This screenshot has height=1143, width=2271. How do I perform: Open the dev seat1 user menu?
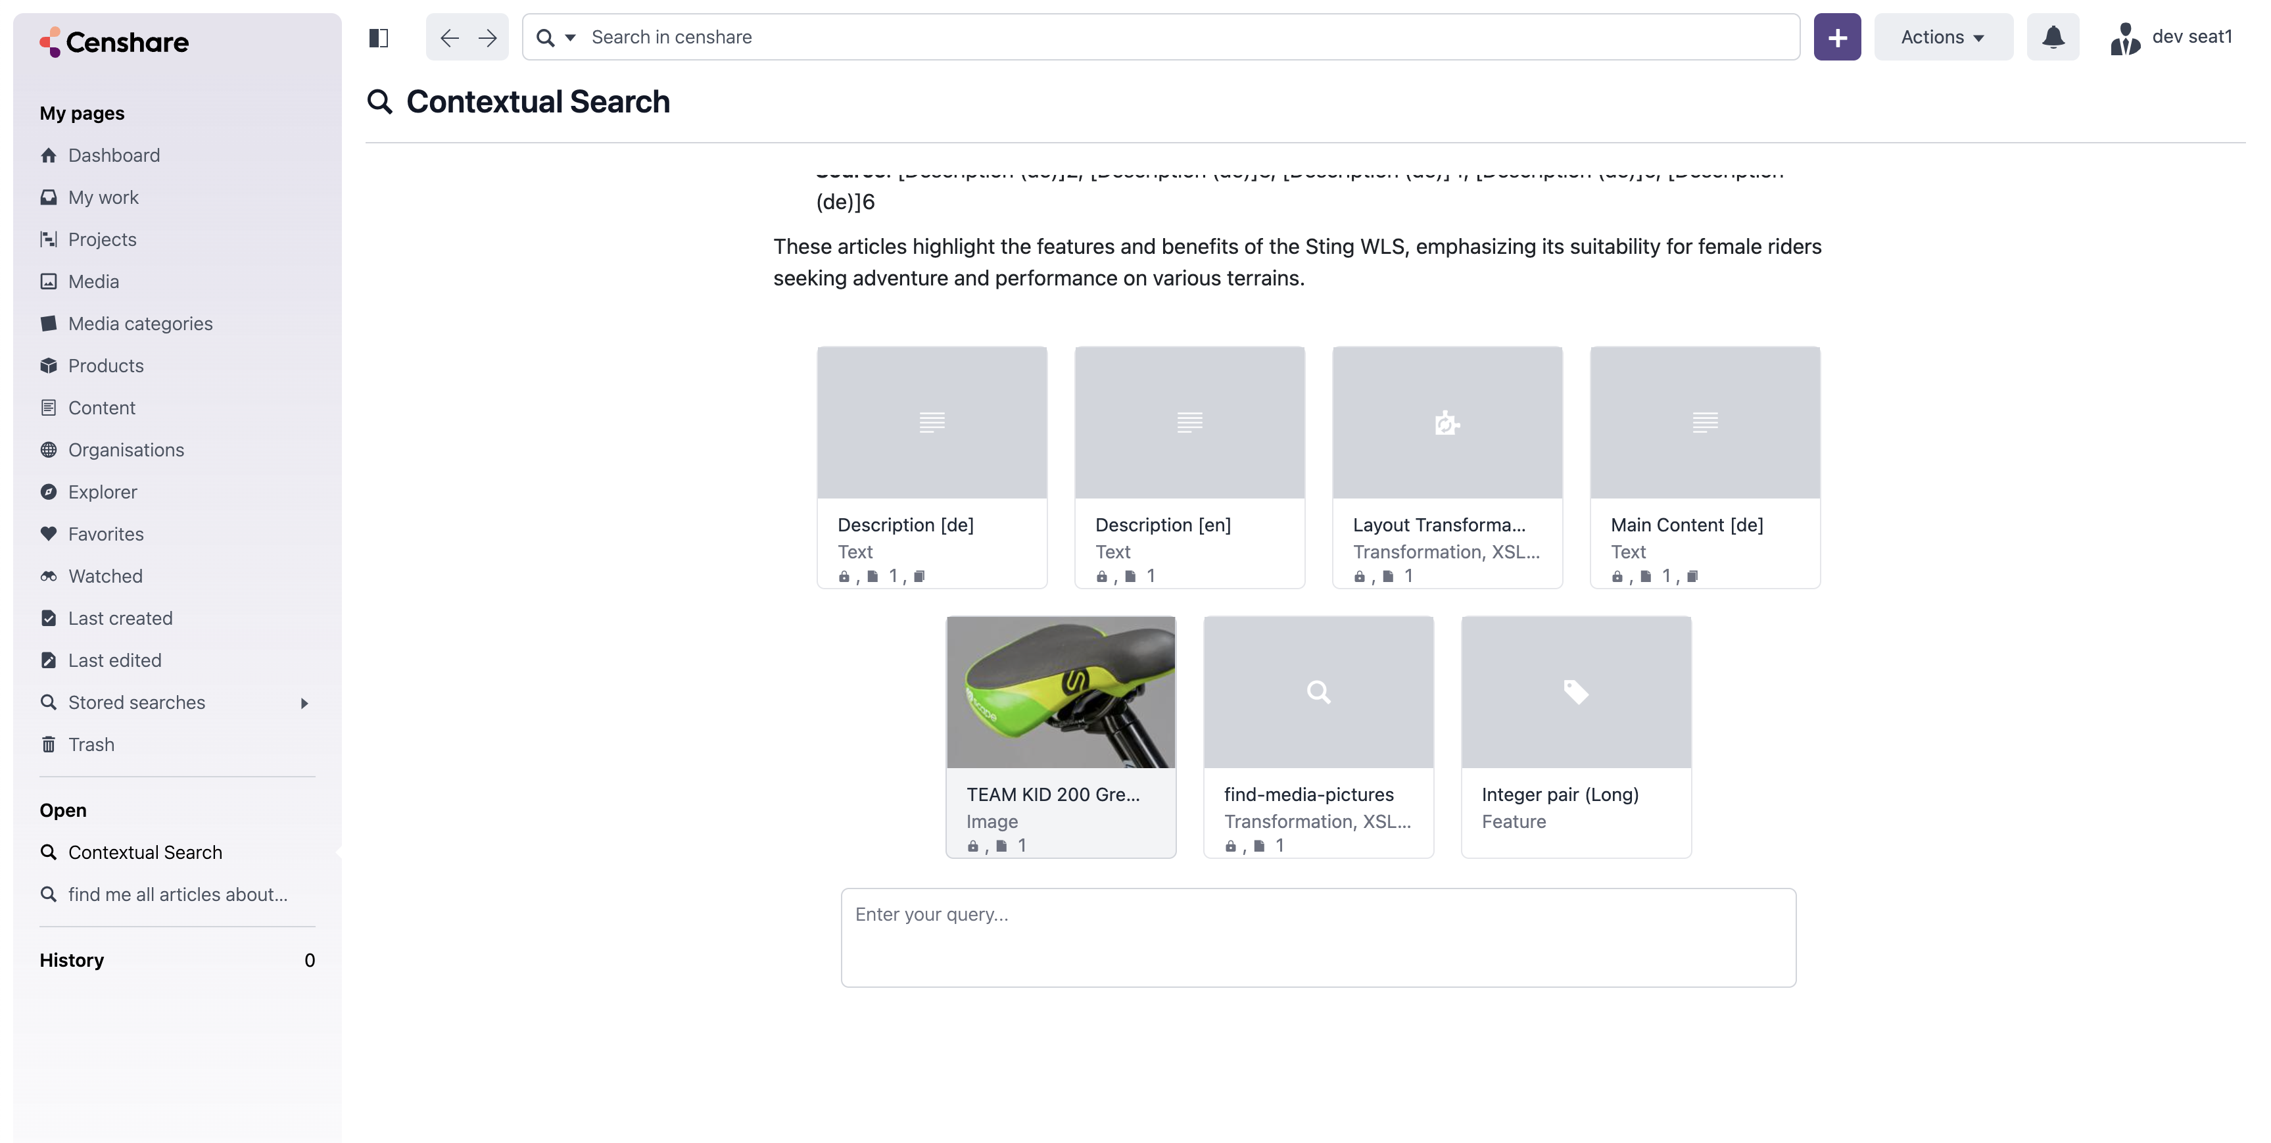[x=2170, y=37]
